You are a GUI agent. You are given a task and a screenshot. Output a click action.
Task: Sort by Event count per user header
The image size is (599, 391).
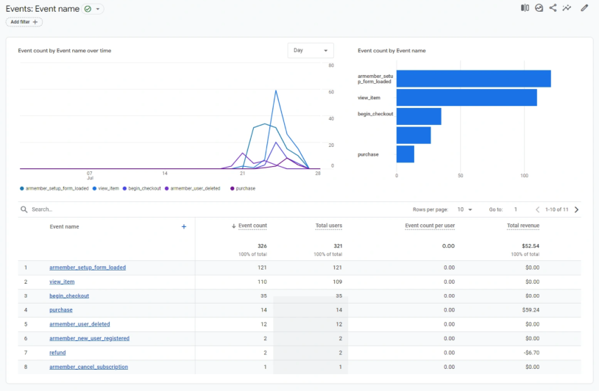[430, 226]
